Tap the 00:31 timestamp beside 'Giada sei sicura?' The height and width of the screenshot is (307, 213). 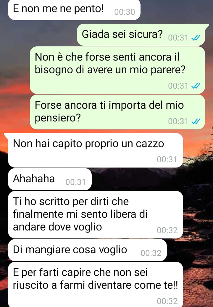[x=178, y=38]
